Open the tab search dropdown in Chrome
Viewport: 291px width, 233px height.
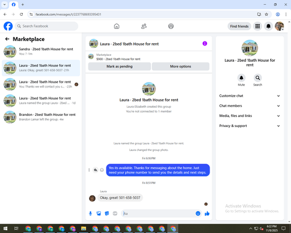pos(5,5)
